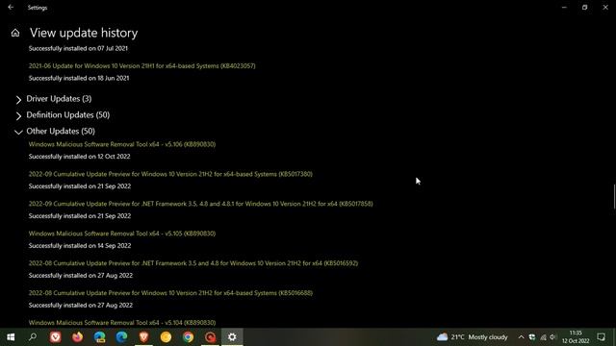Open taskbar search magnifier
Viewport: 616px width, 346px height.
(x=33, y=337)
